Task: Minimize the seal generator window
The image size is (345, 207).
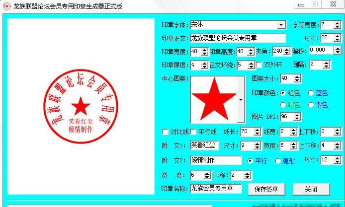Action: 301,4
